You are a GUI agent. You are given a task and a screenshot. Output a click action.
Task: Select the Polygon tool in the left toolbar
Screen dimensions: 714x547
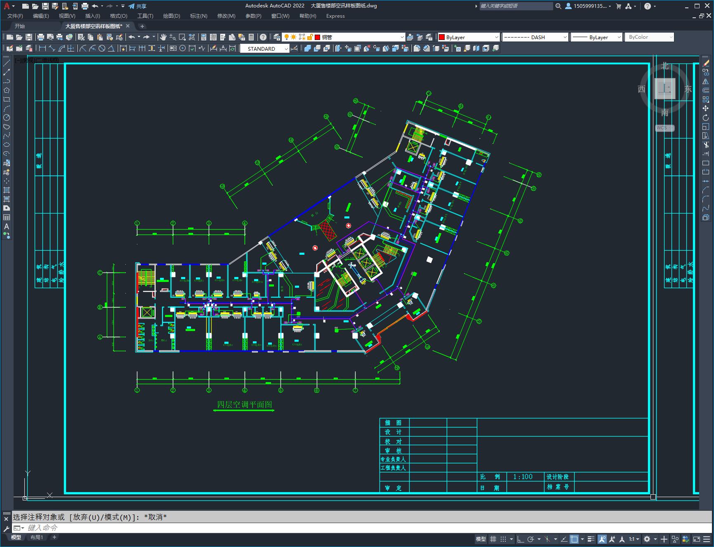(6, 90)
